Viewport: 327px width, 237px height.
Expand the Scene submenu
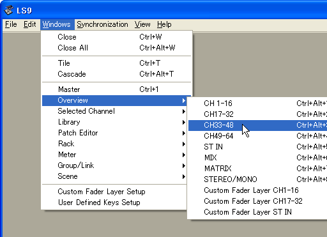114,176
